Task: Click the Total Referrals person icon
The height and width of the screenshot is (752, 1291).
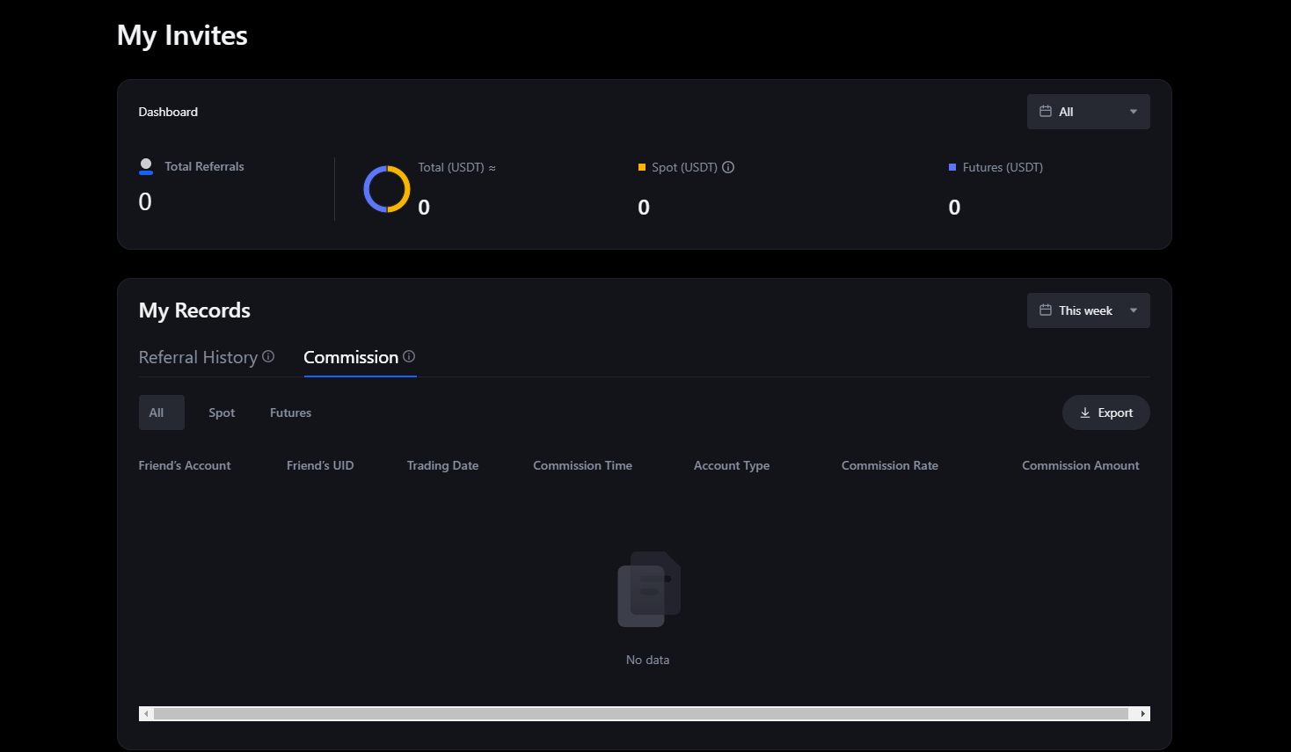Action: click(146, 166)
